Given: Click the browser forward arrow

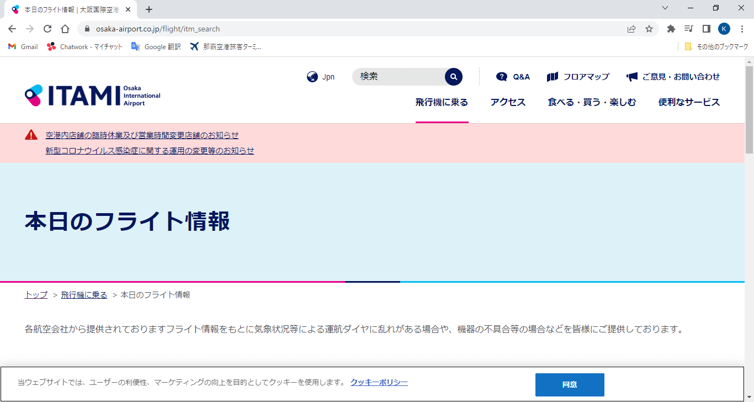Looking at the screenshot, I should point(30,29).
